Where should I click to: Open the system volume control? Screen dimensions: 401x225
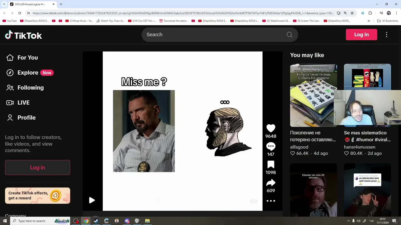pos(359,221)
